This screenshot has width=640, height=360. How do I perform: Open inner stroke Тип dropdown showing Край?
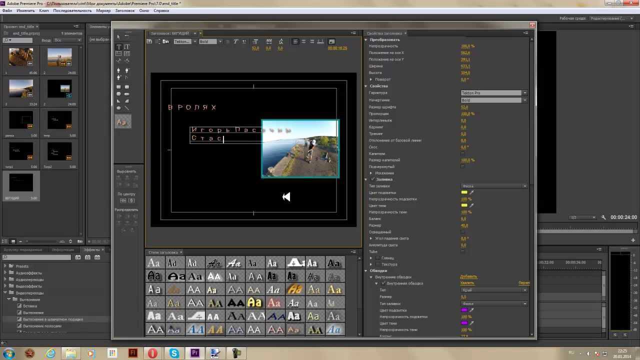pos(494,290)
